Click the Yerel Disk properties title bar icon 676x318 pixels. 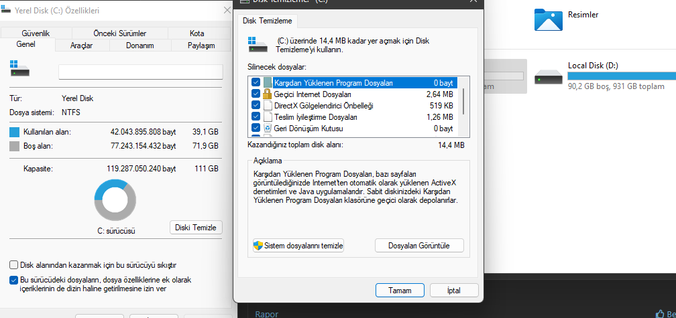click(6, 9)
